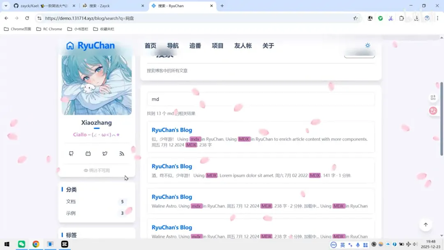Launch WeChat from the taskbar
The width and height of the screenshot is (444, 250).
point(21,244)
